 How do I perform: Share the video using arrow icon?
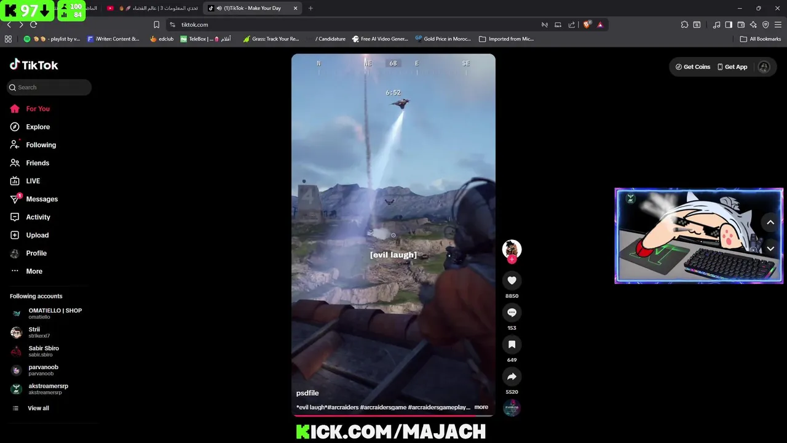512,377
